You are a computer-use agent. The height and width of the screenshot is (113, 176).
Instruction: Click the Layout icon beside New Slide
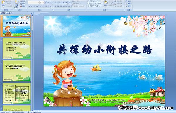point(23,1)
